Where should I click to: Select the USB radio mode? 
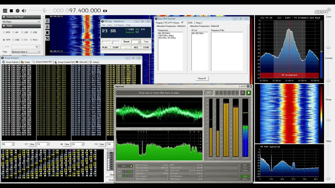(x=33, y=32)
